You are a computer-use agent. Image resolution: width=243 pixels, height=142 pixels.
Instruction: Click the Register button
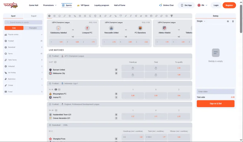229,5
